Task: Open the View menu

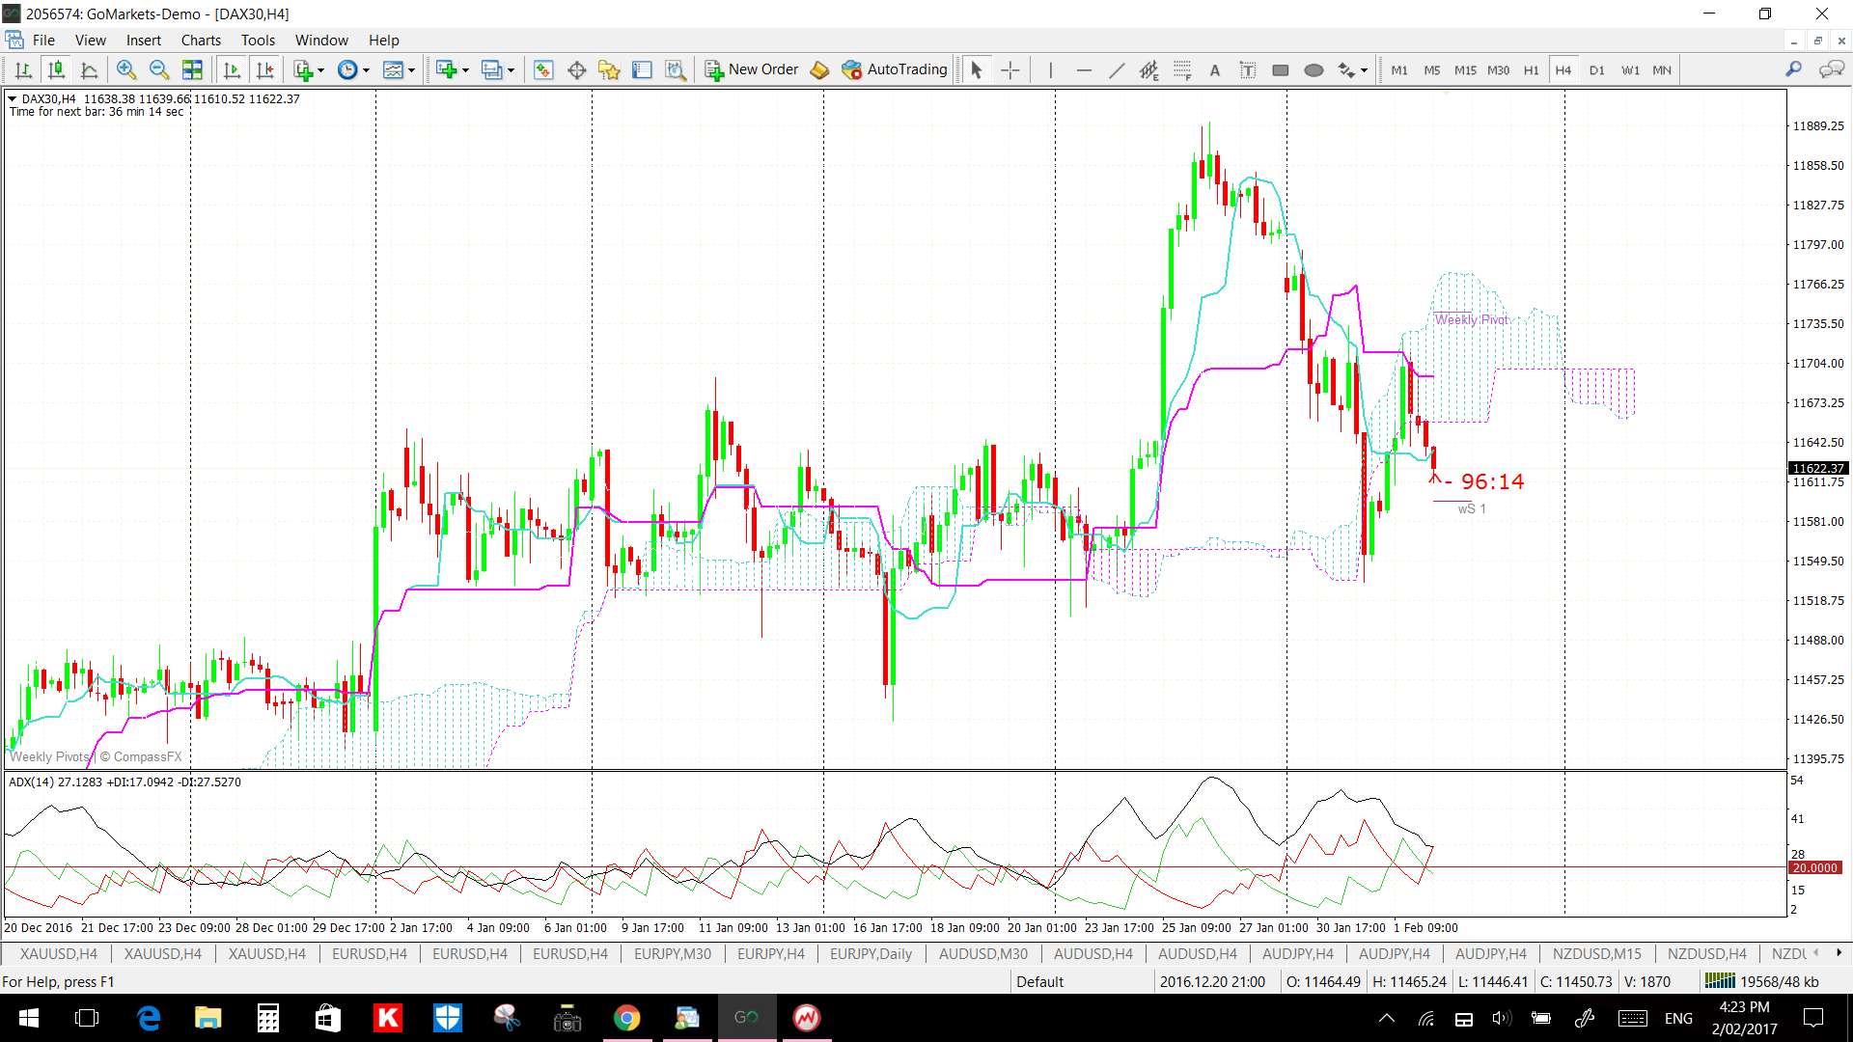Action: [91, 41]
